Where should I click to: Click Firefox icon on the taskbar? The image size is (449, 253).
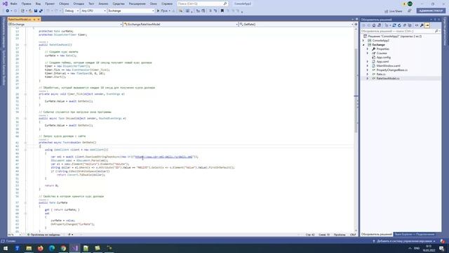(41, 248)
